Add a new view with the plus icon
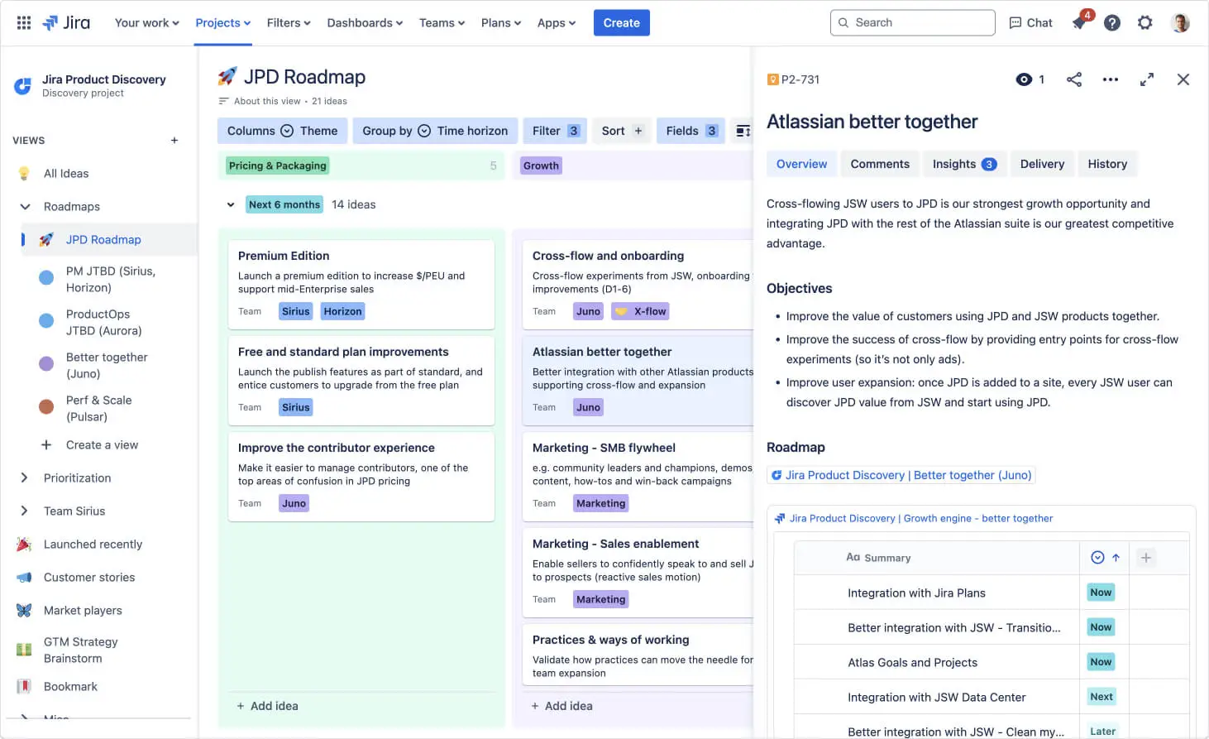 tap(174, 140)
